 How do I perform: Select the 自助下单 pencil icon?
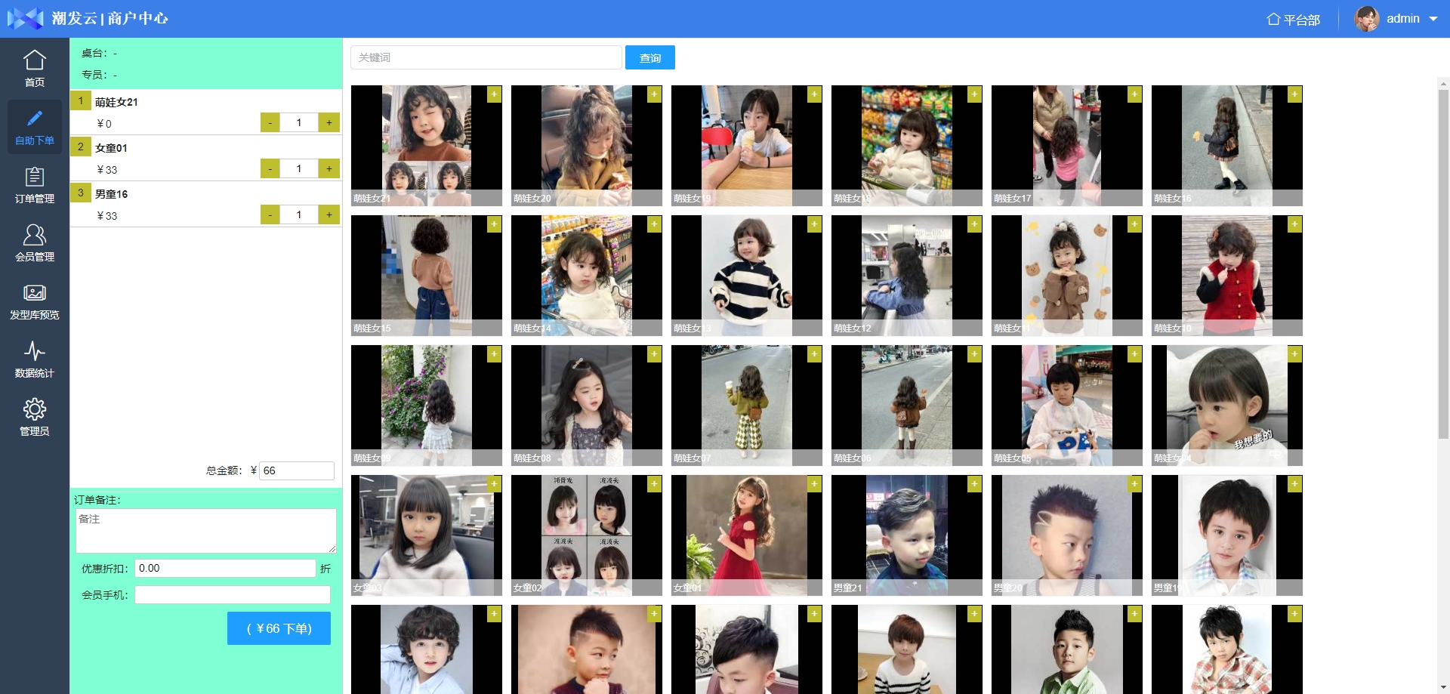coord(35,119)
